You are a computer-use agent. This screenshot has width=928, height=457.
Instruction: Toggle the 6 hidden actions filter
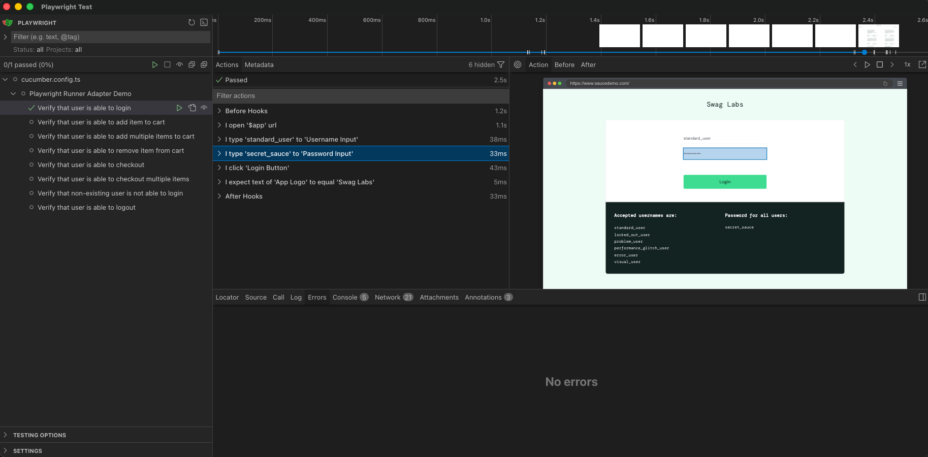coord(486,64)
